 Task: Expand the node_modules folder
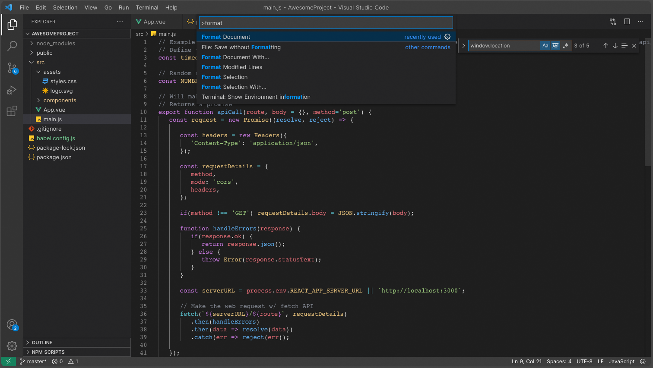(x=77, y=43)
